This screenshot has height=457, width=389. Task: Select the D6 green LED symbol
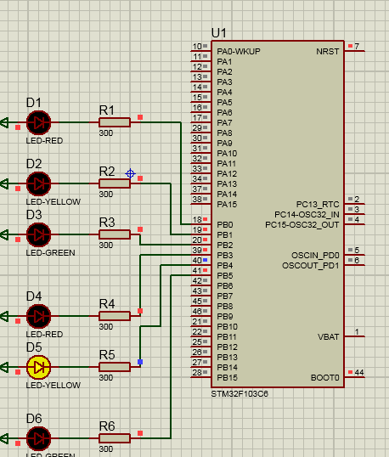(x=38, y=438)
